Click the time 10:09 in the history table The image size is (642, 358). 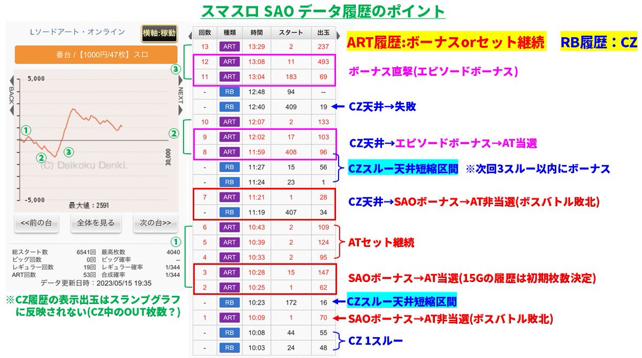(256, 317)
